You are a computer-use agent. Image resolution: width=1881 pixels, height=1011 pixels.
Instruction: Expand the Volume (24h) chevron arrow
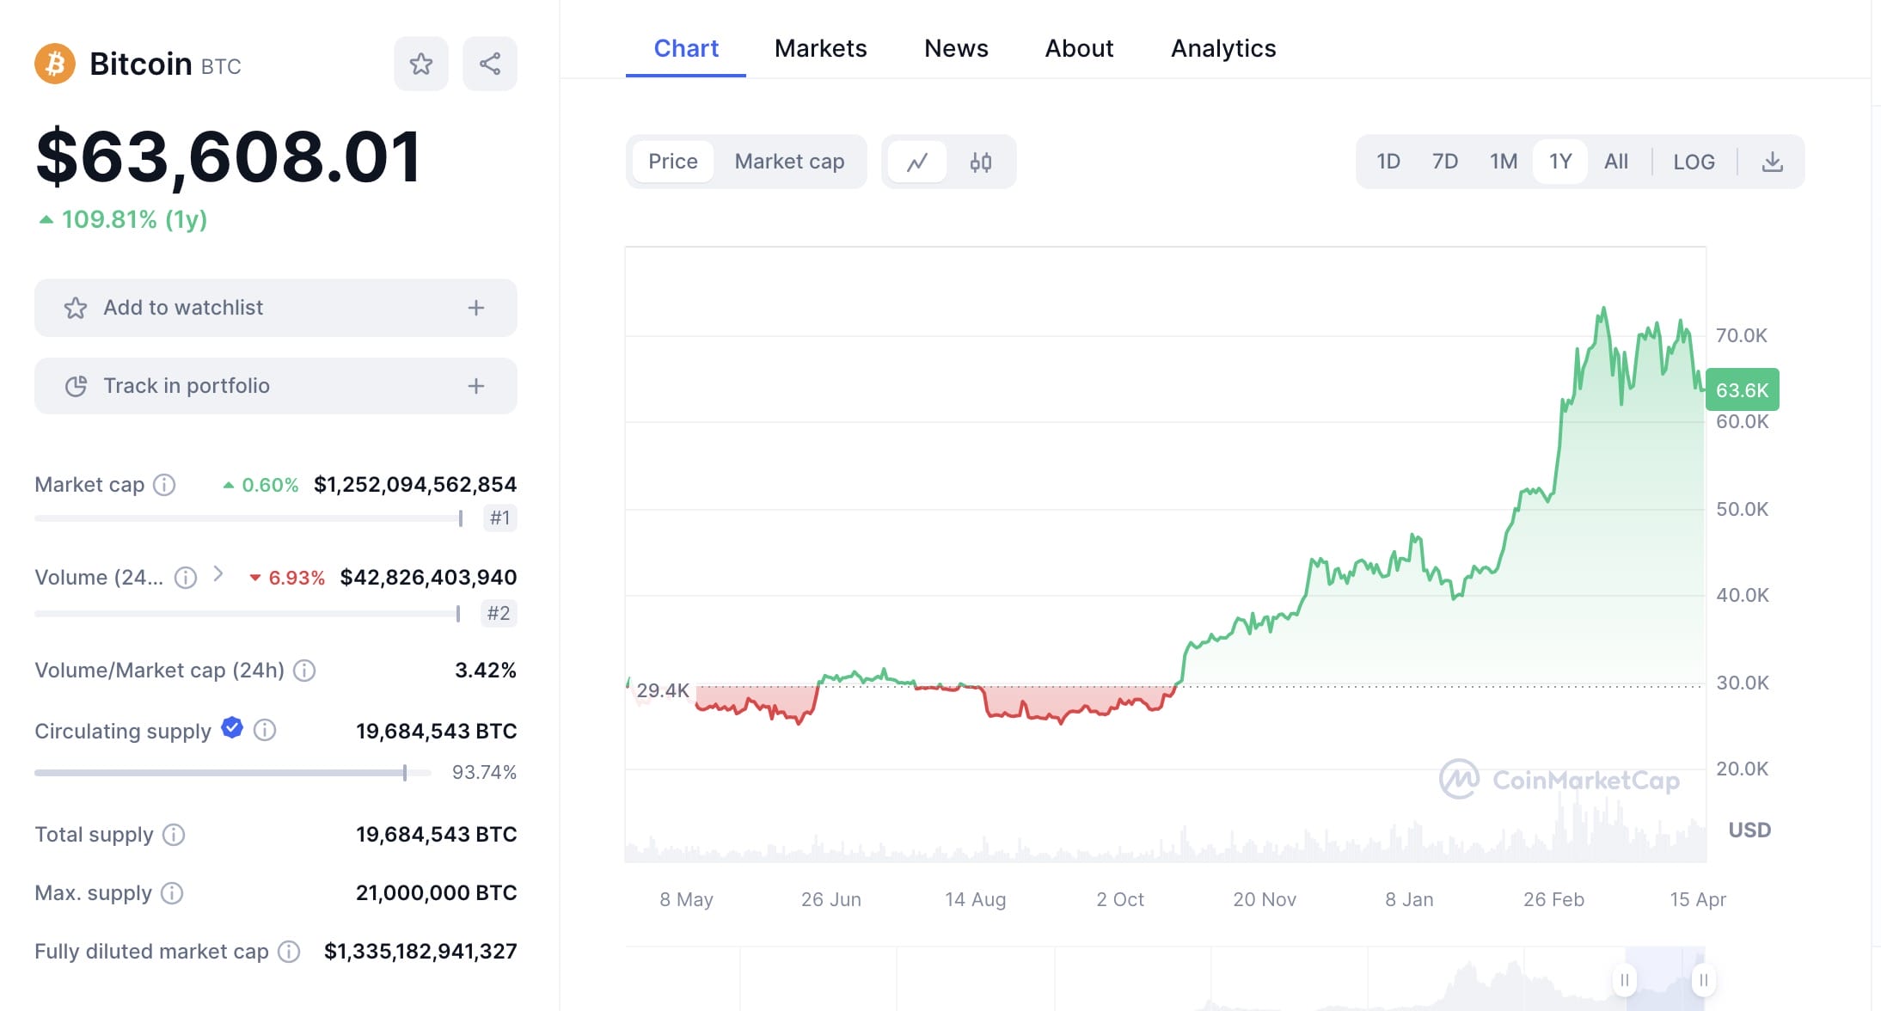click(x=218, y=573)
